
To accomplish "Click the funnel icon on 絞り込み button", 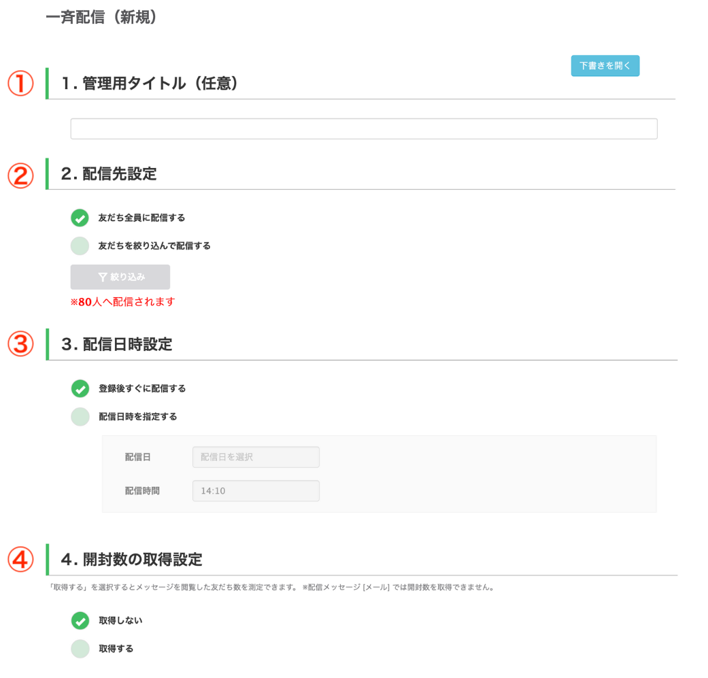I will (x=103, y=277).
